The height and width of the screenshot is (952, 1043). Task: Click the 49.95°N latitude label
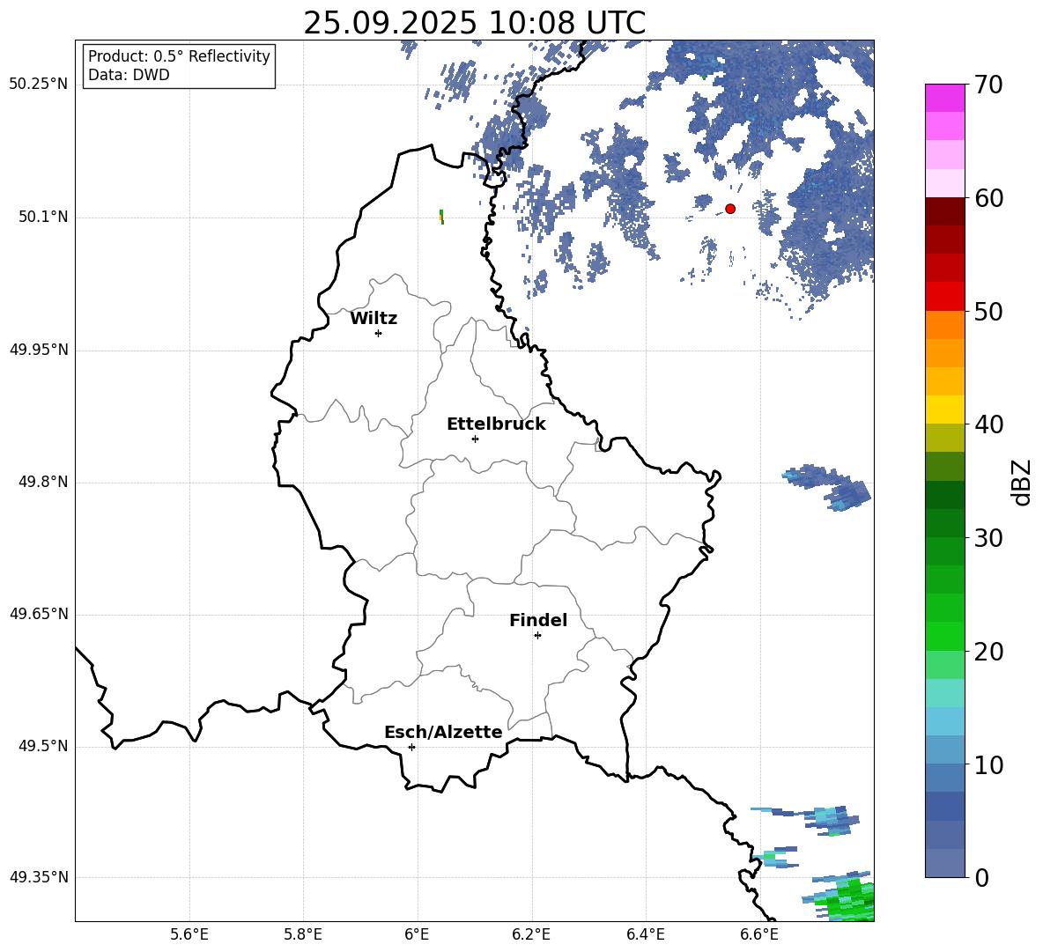(39, 350)
